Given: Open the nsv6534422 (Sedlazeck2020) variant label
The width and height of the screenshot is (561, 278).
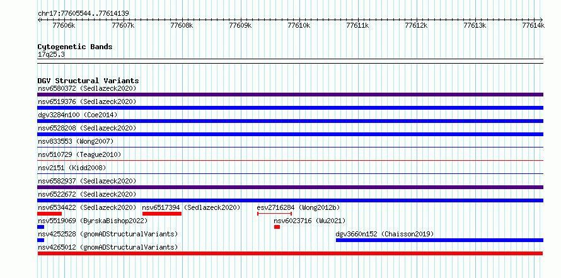Looking at the screenshot, I should click(87, 207).
